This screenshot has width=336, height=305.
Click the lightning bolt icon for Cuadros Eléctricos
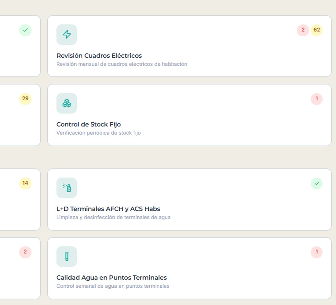(x=67, y=34)
